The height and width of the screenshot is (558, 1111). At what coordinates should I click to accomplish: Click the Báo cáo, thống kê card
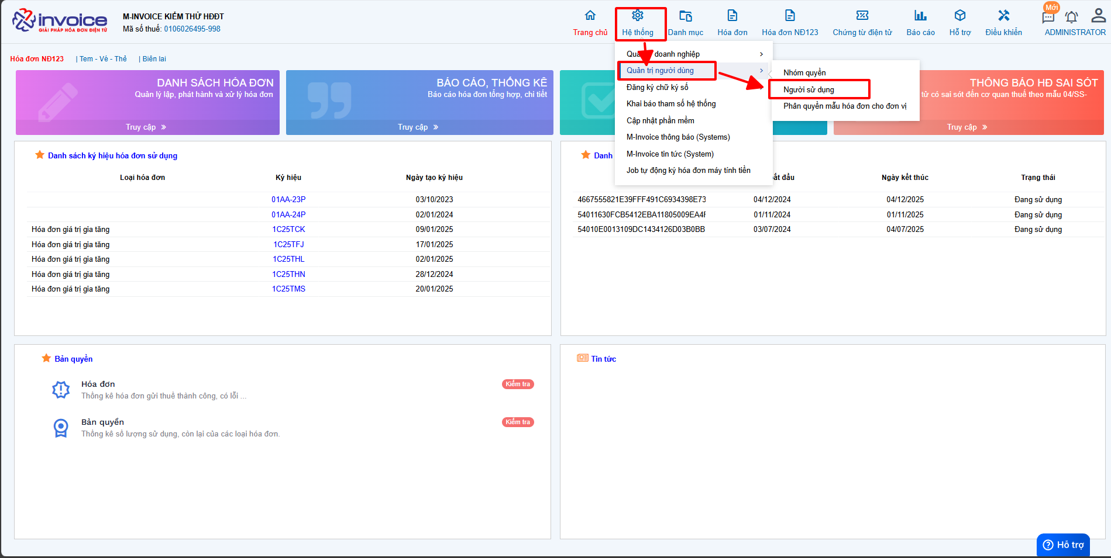click(x=419, y=102)
